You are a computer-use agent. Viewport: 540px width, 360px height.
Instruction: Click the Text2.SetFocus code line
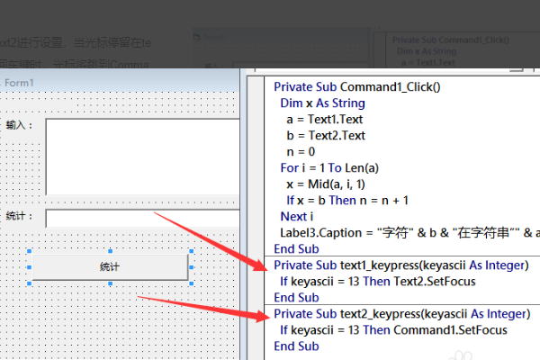376,282
